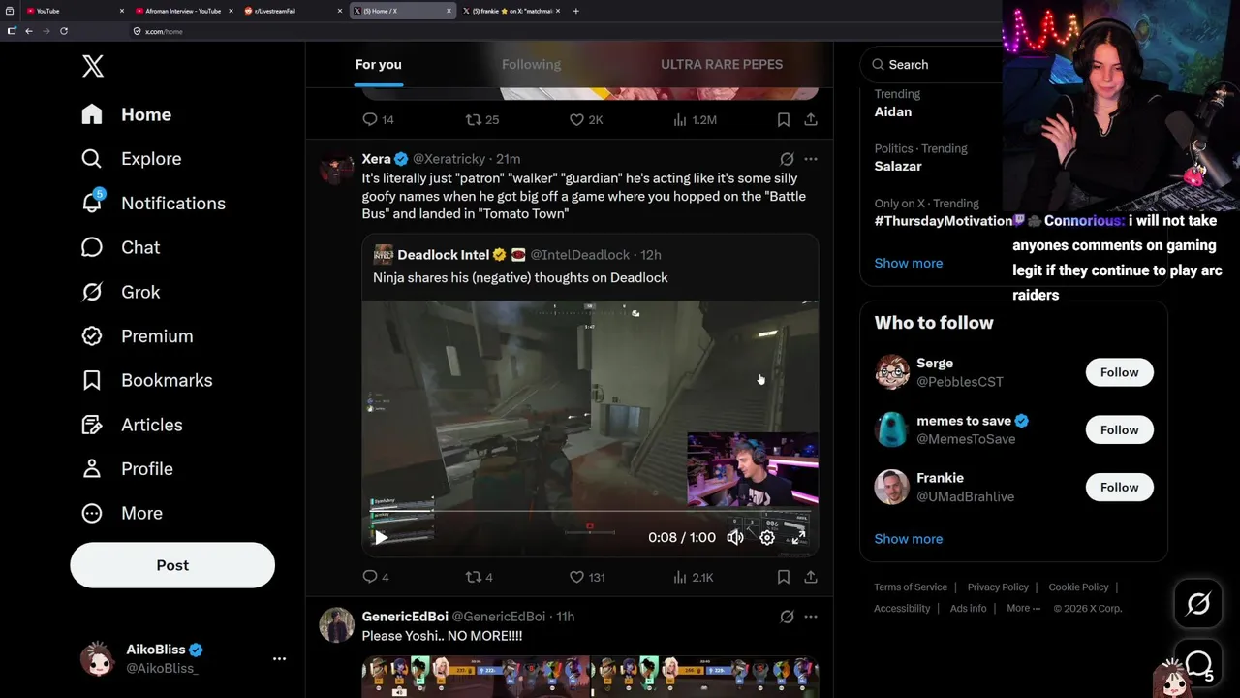This screenshot has width=1240, height=698.
Task: View analytics of Xera's 2.1K views
Action: [x=694, y=577]
